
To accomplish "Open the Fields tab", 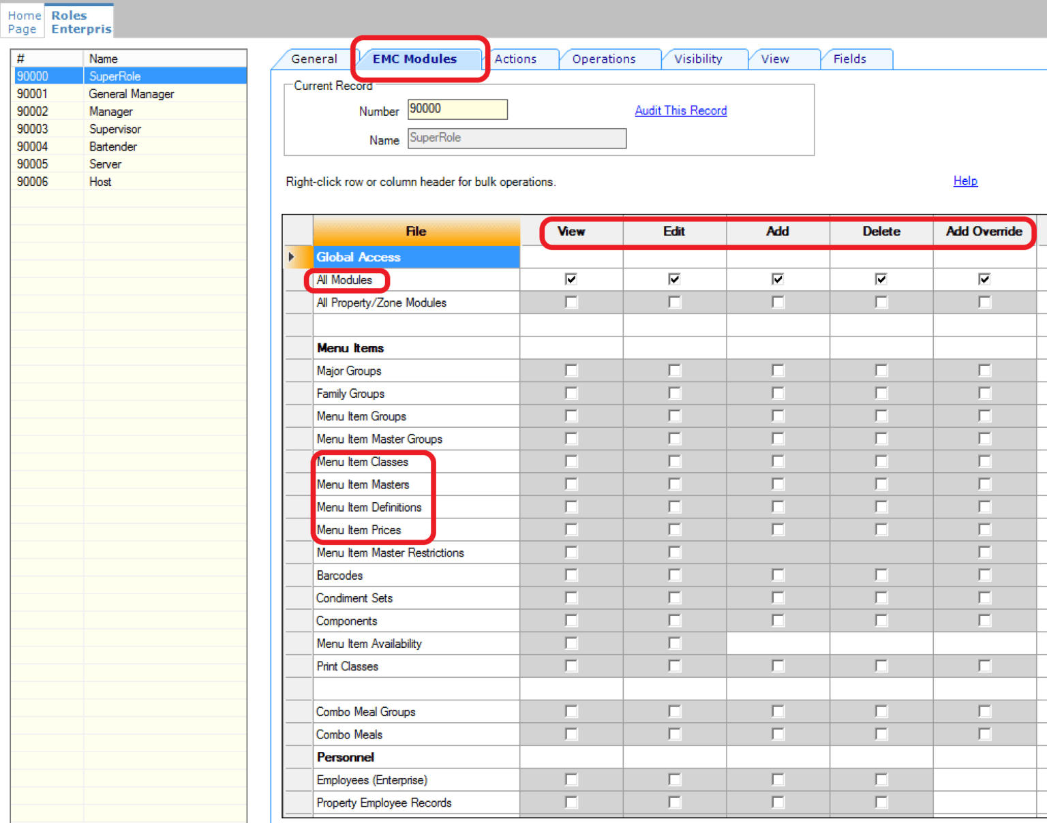I will (849, 59).
